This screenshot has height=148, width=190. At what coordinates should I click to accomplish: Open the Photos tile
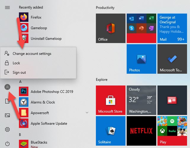coord(141,59)
